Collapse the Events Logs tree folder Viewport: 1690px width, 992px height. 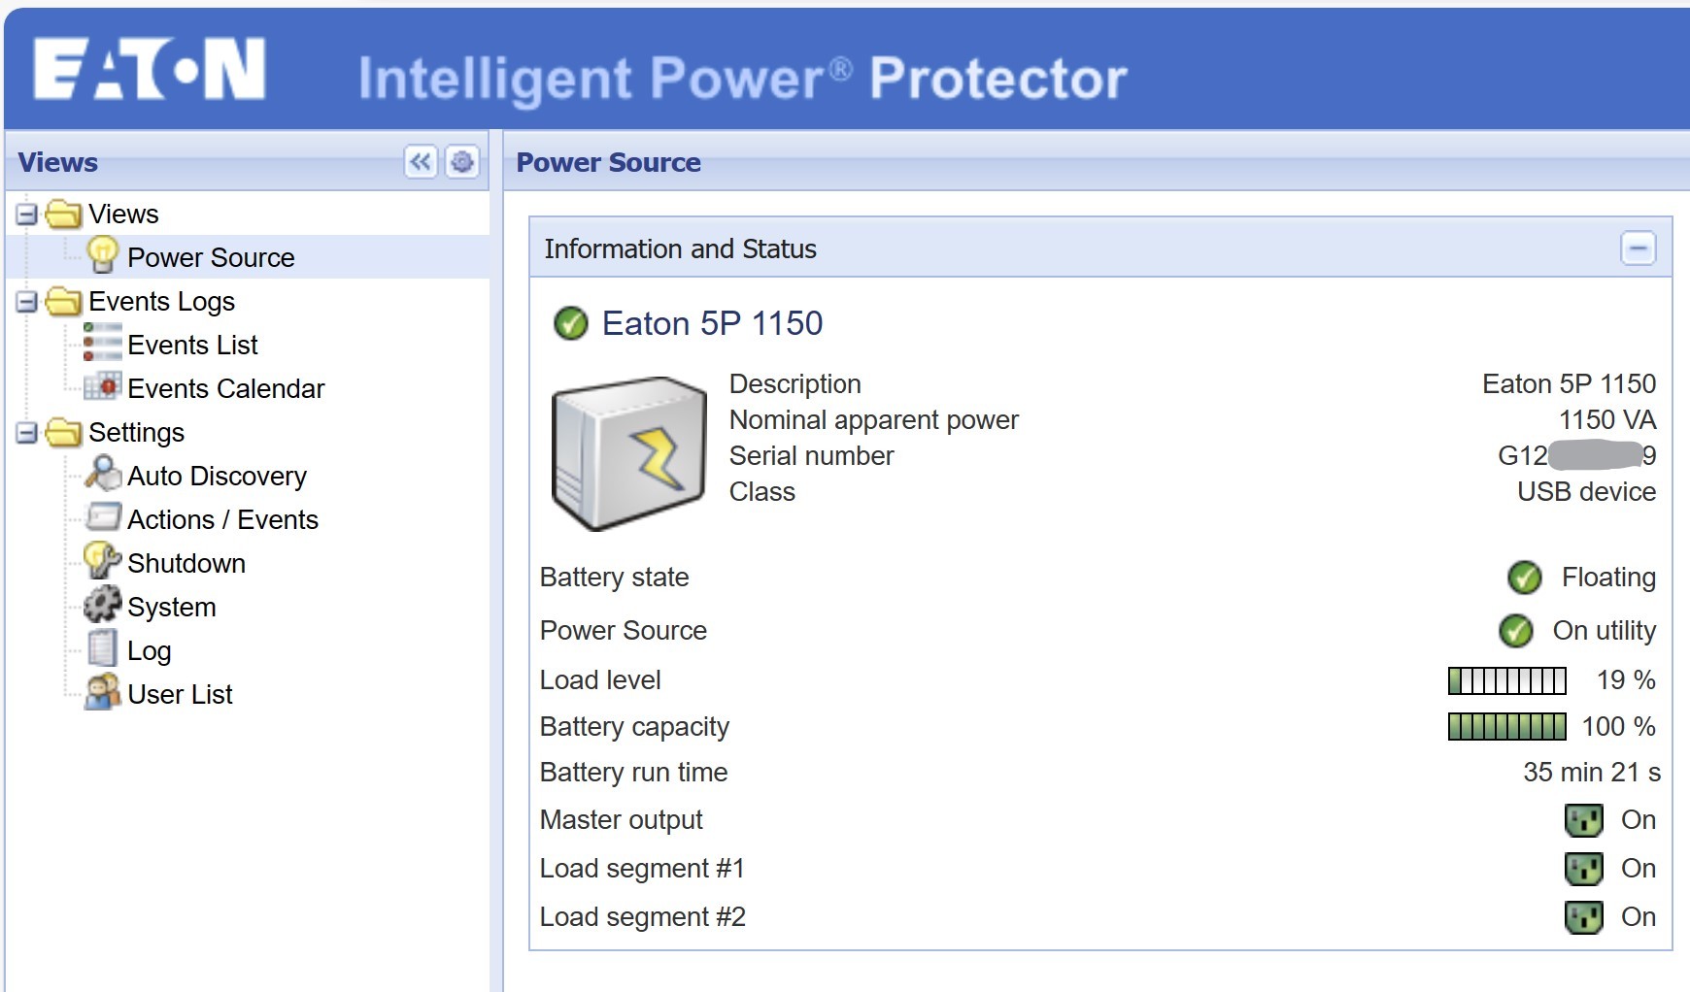[27, 301]
